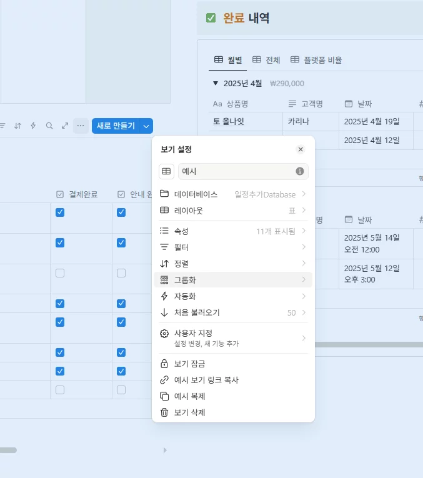Open the 토 올나잇 product link
The image size is (423, 478).
(x=229, y=121)
